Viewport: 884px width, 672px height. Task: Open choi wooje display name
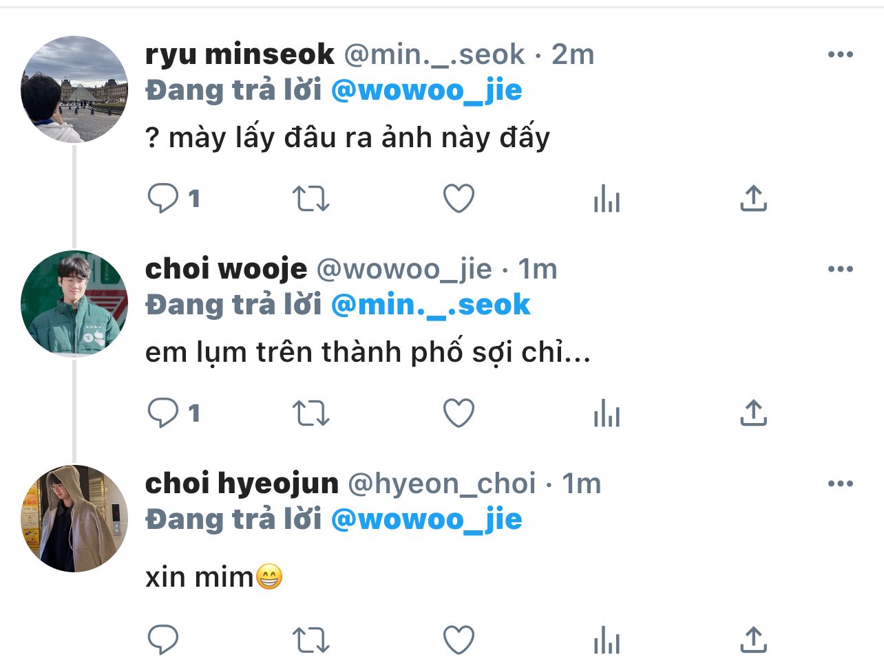tap(227, 269)
